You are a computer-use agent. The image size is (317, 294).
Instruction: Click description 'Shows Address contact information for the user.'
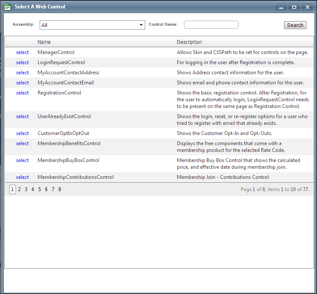230,73
